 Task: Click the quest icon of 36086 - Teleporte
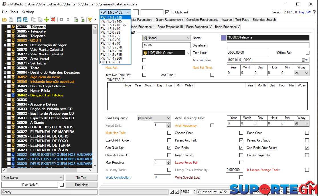tap(13, 27)
